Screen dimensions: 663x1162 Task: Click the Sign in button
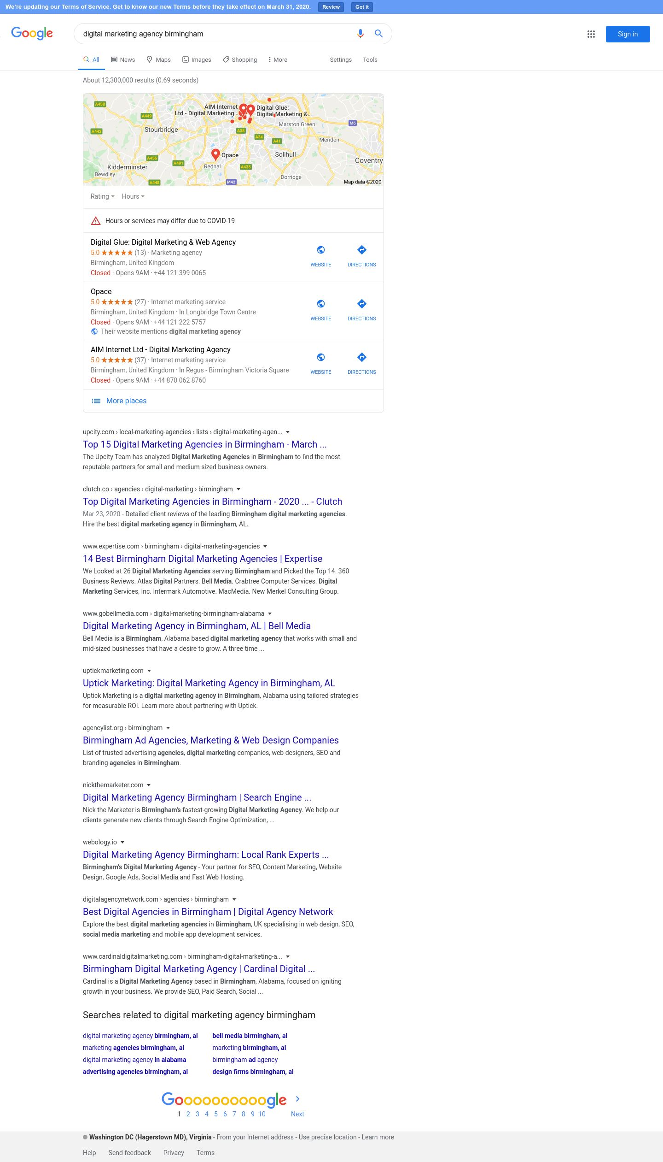(x=628, y=34)
